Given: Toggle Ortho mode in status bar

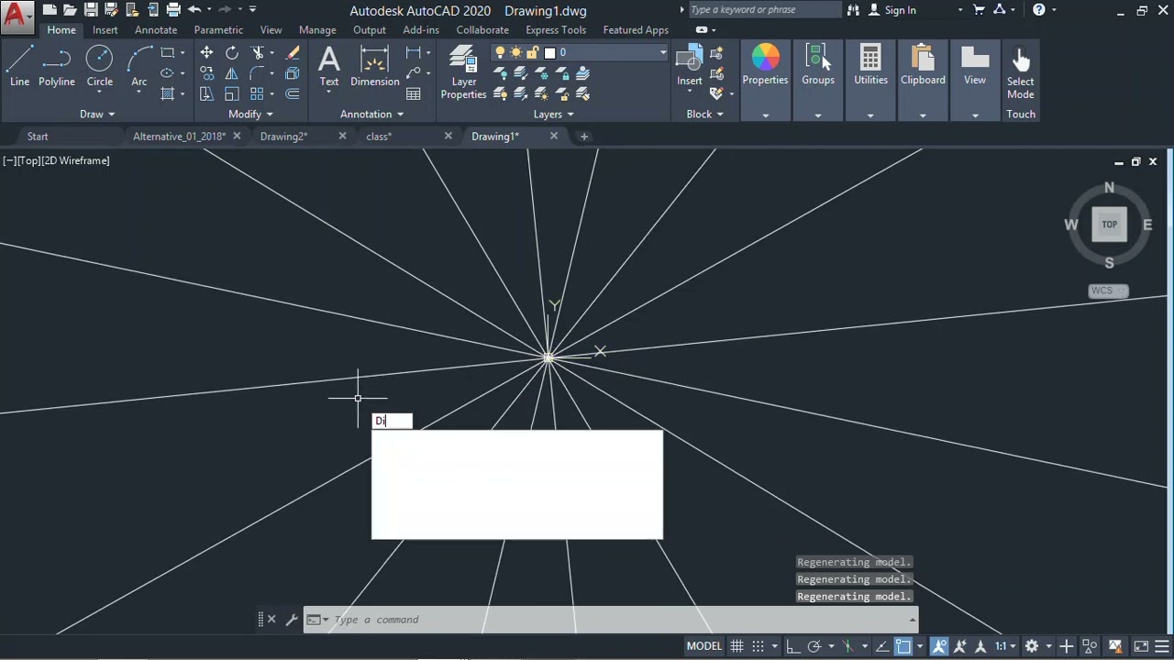Looking at the screenshot, I should 793,646.
